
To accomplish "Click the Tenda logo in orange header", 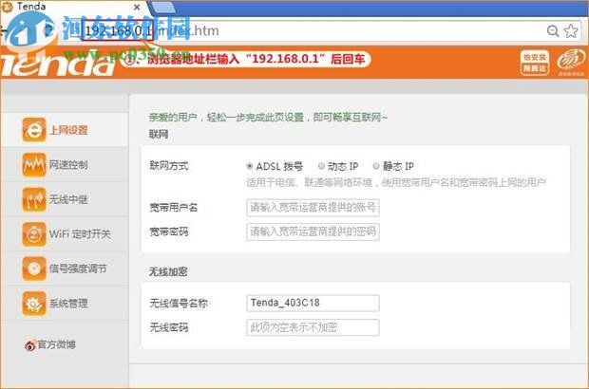I will coord(56,63).
